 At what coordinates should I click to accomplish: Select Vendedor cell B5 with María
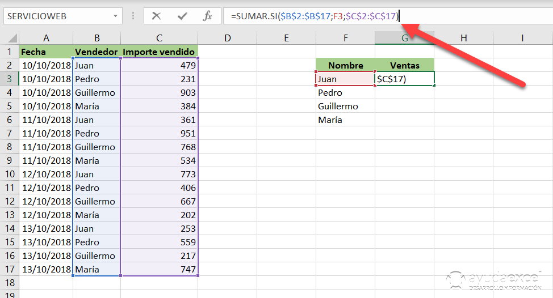pos(97,107)
